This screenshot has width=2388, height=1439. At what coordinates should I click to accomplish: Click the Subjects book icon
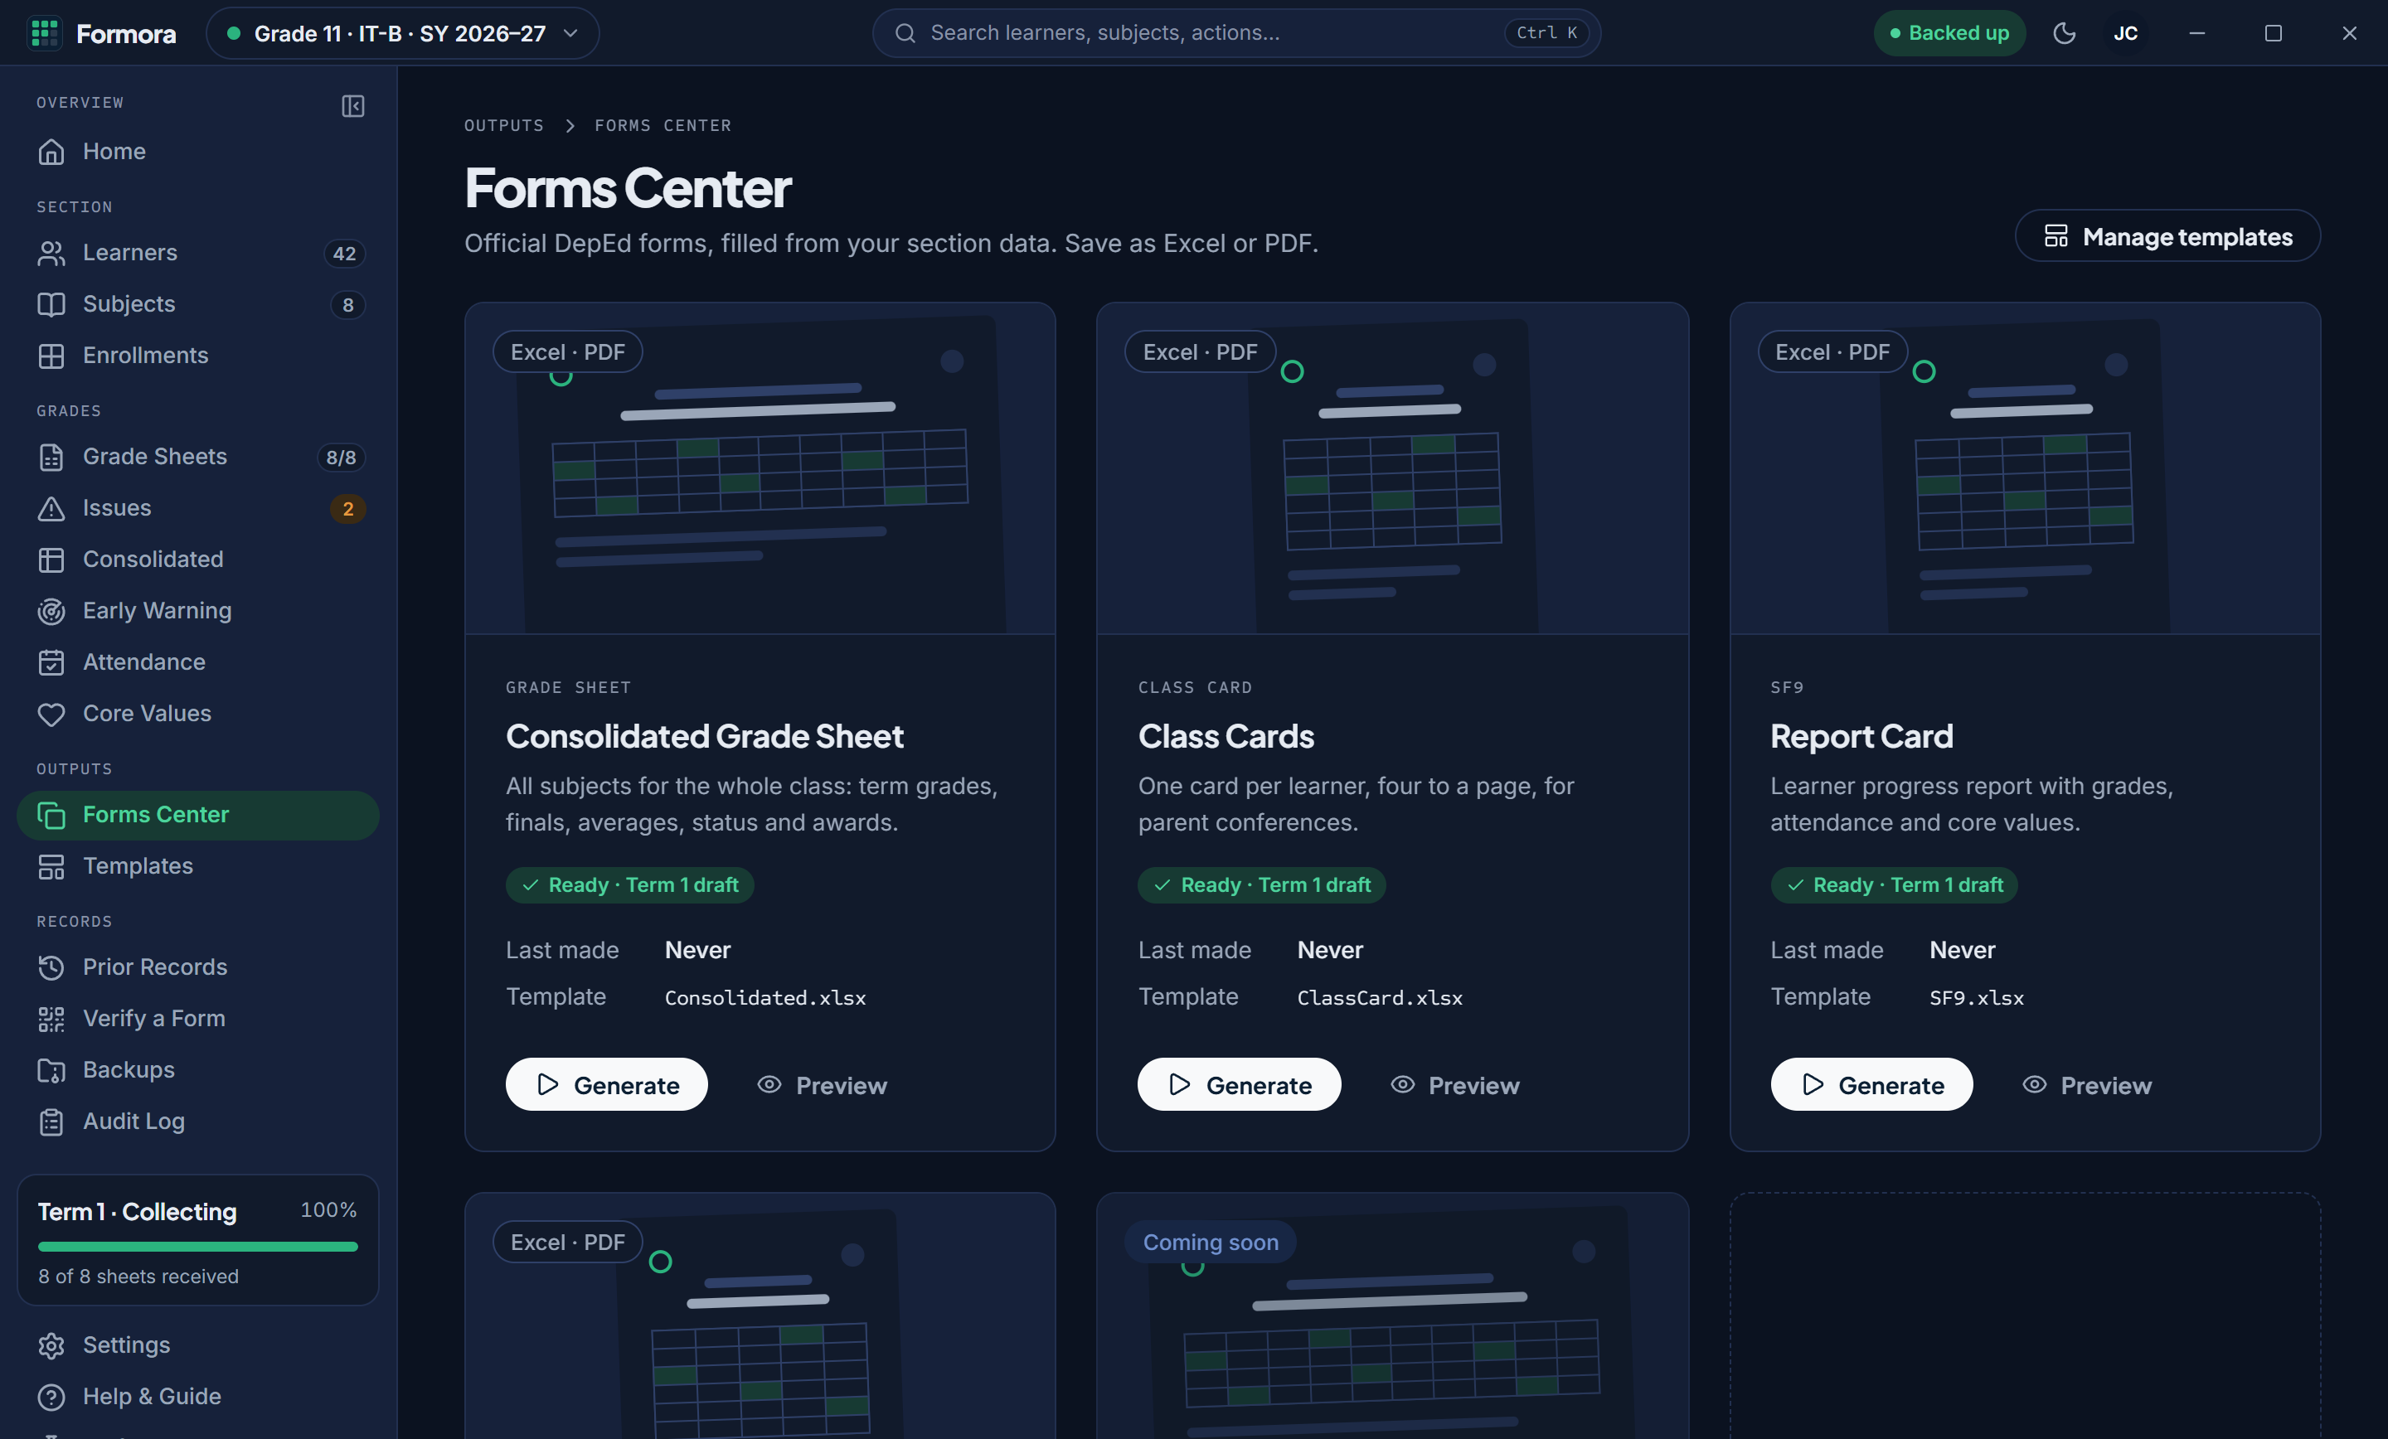[x=51, y=304]
